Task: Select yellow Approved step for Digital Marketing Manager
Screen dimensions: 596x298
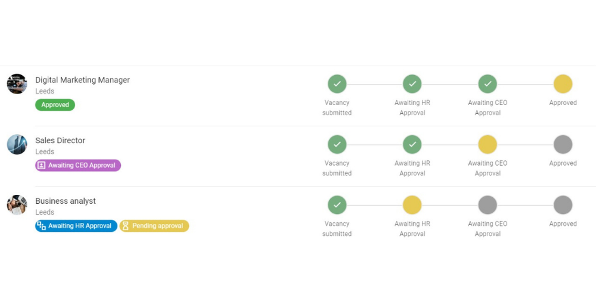Action: click(563, 84)
